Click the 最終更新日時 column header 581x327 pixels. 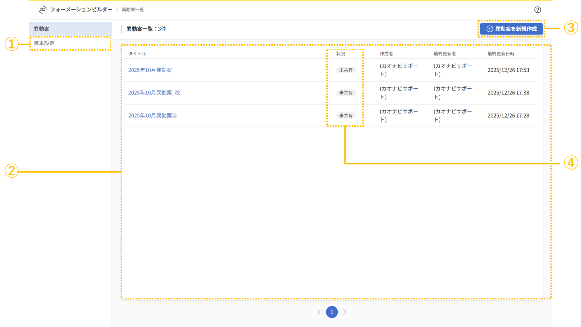[501, 54]
